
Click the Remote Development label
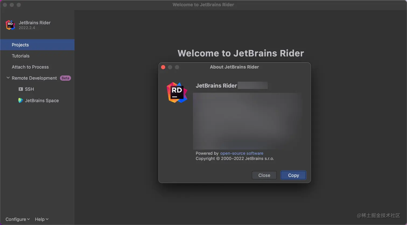34,78
